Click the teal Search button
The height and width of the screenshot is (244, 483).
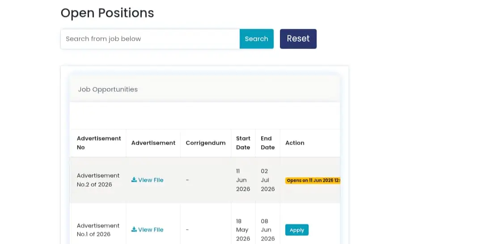(x=257, y=39)
